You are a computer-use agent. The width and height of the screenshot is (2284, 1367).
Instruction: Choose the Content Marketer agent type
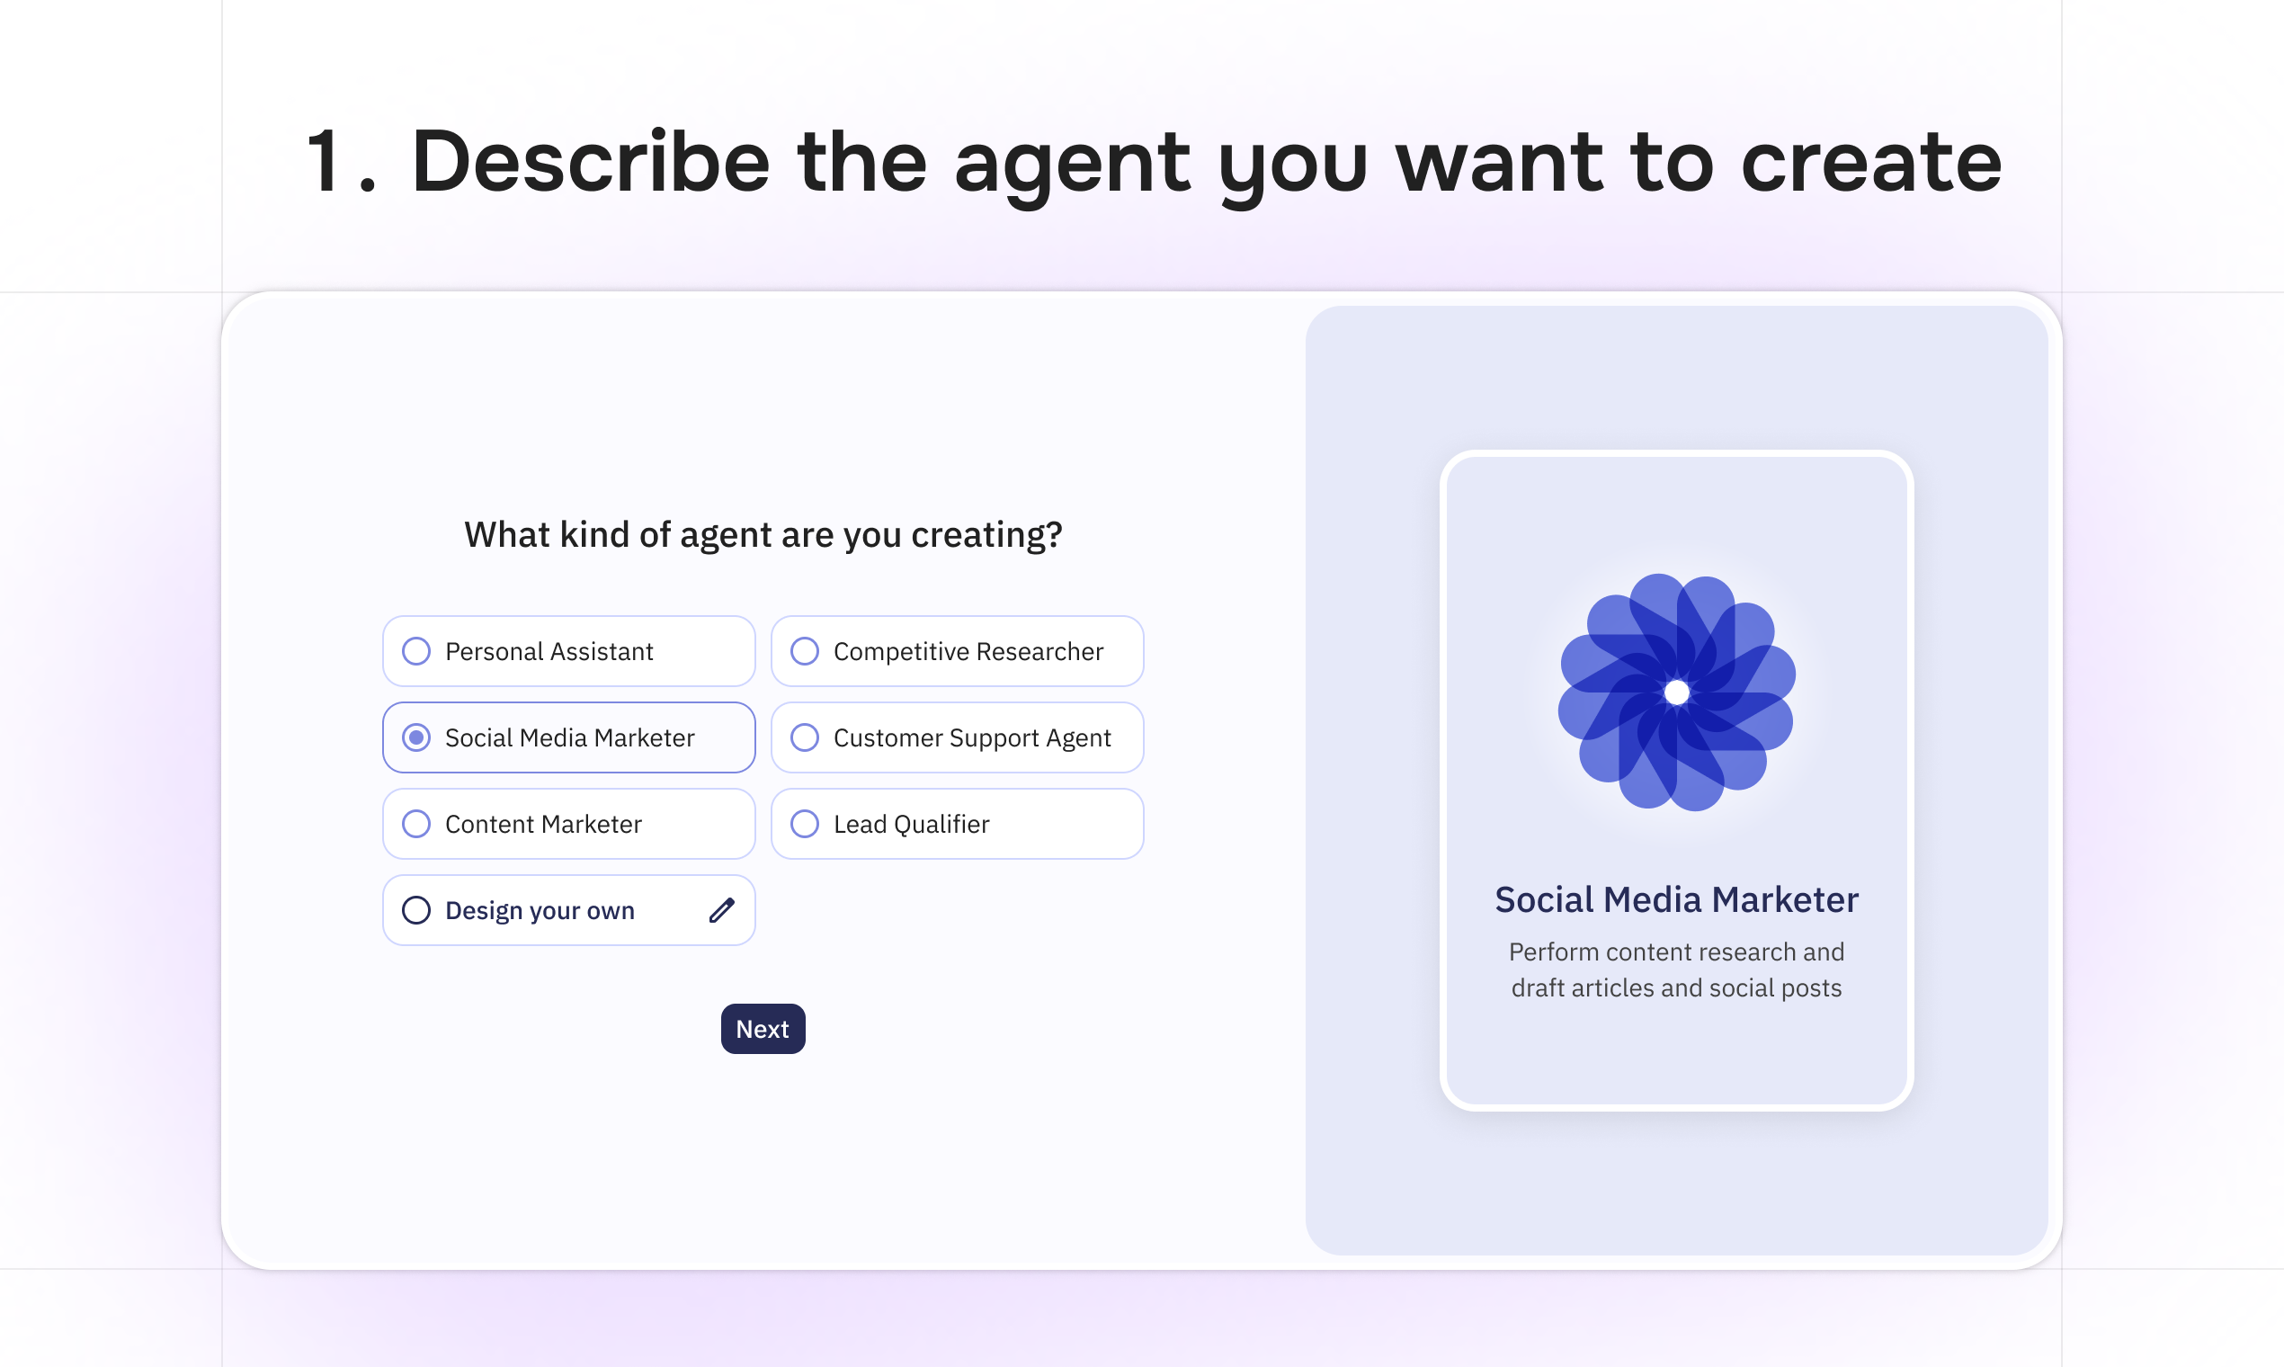tap(568, 824)
